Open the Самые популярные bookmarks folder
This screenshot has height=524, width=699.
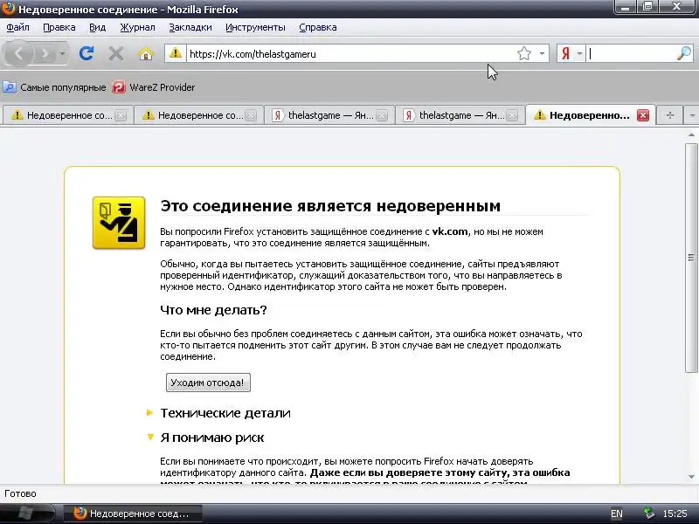[x=55, y=87]
